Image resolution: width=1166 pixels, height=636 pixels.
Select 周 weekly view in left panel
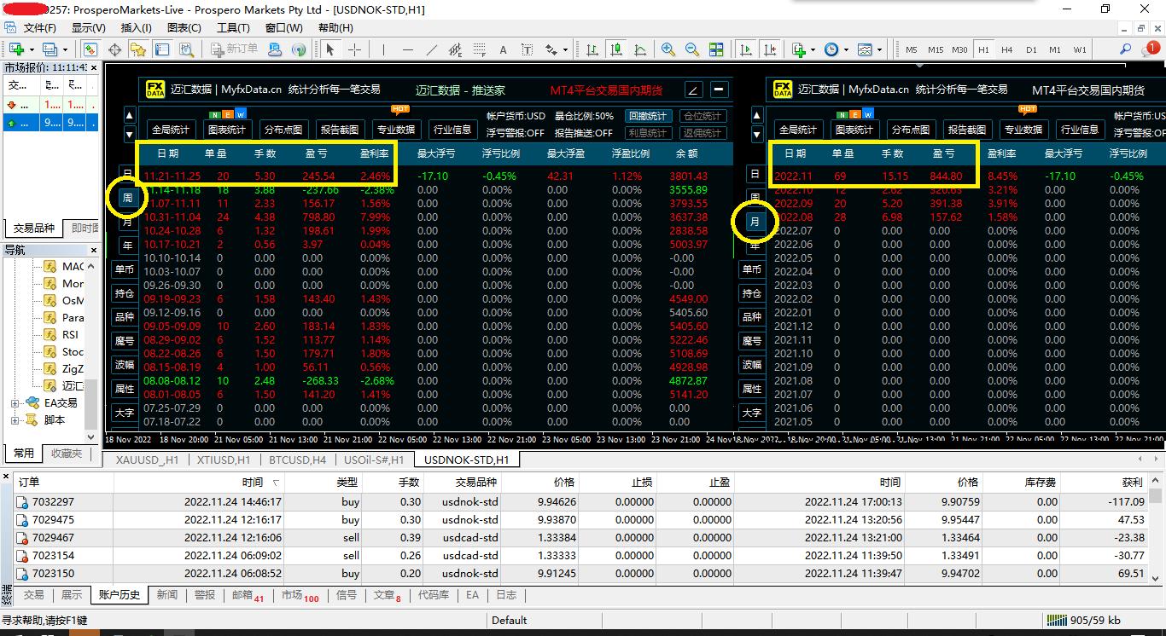click(x=127, y=198)
